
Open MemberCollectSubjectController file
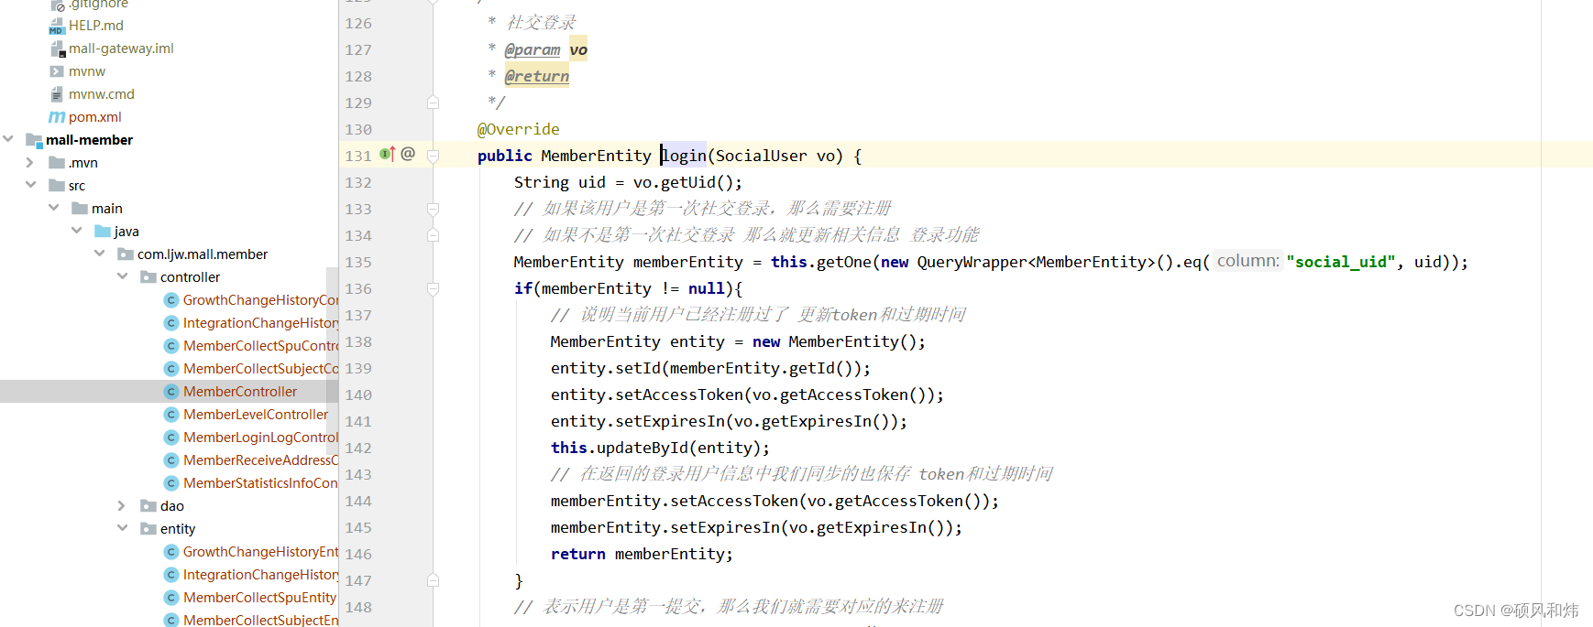[260, 369]
